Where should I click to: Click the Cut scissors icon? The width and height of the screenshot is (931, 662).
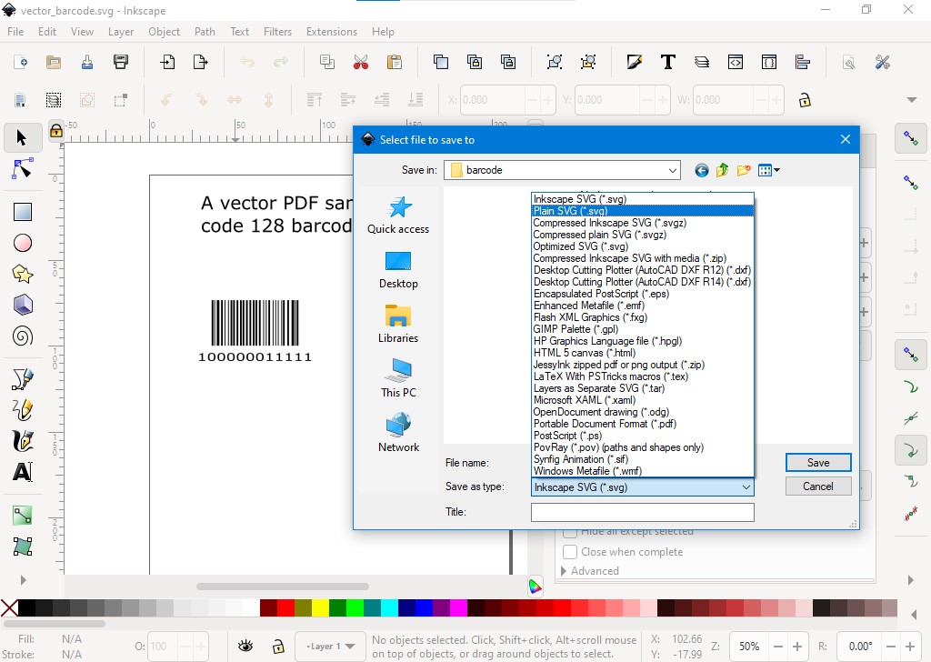[361, 63]
